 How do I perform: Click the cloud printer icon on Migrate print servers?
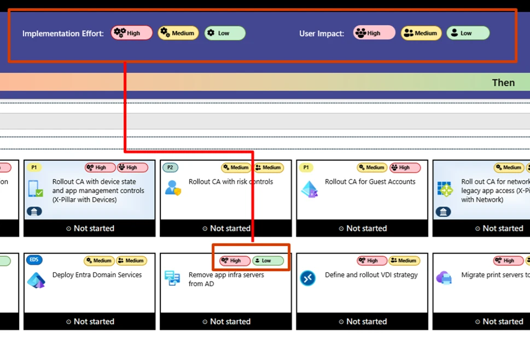pos(444,278)
